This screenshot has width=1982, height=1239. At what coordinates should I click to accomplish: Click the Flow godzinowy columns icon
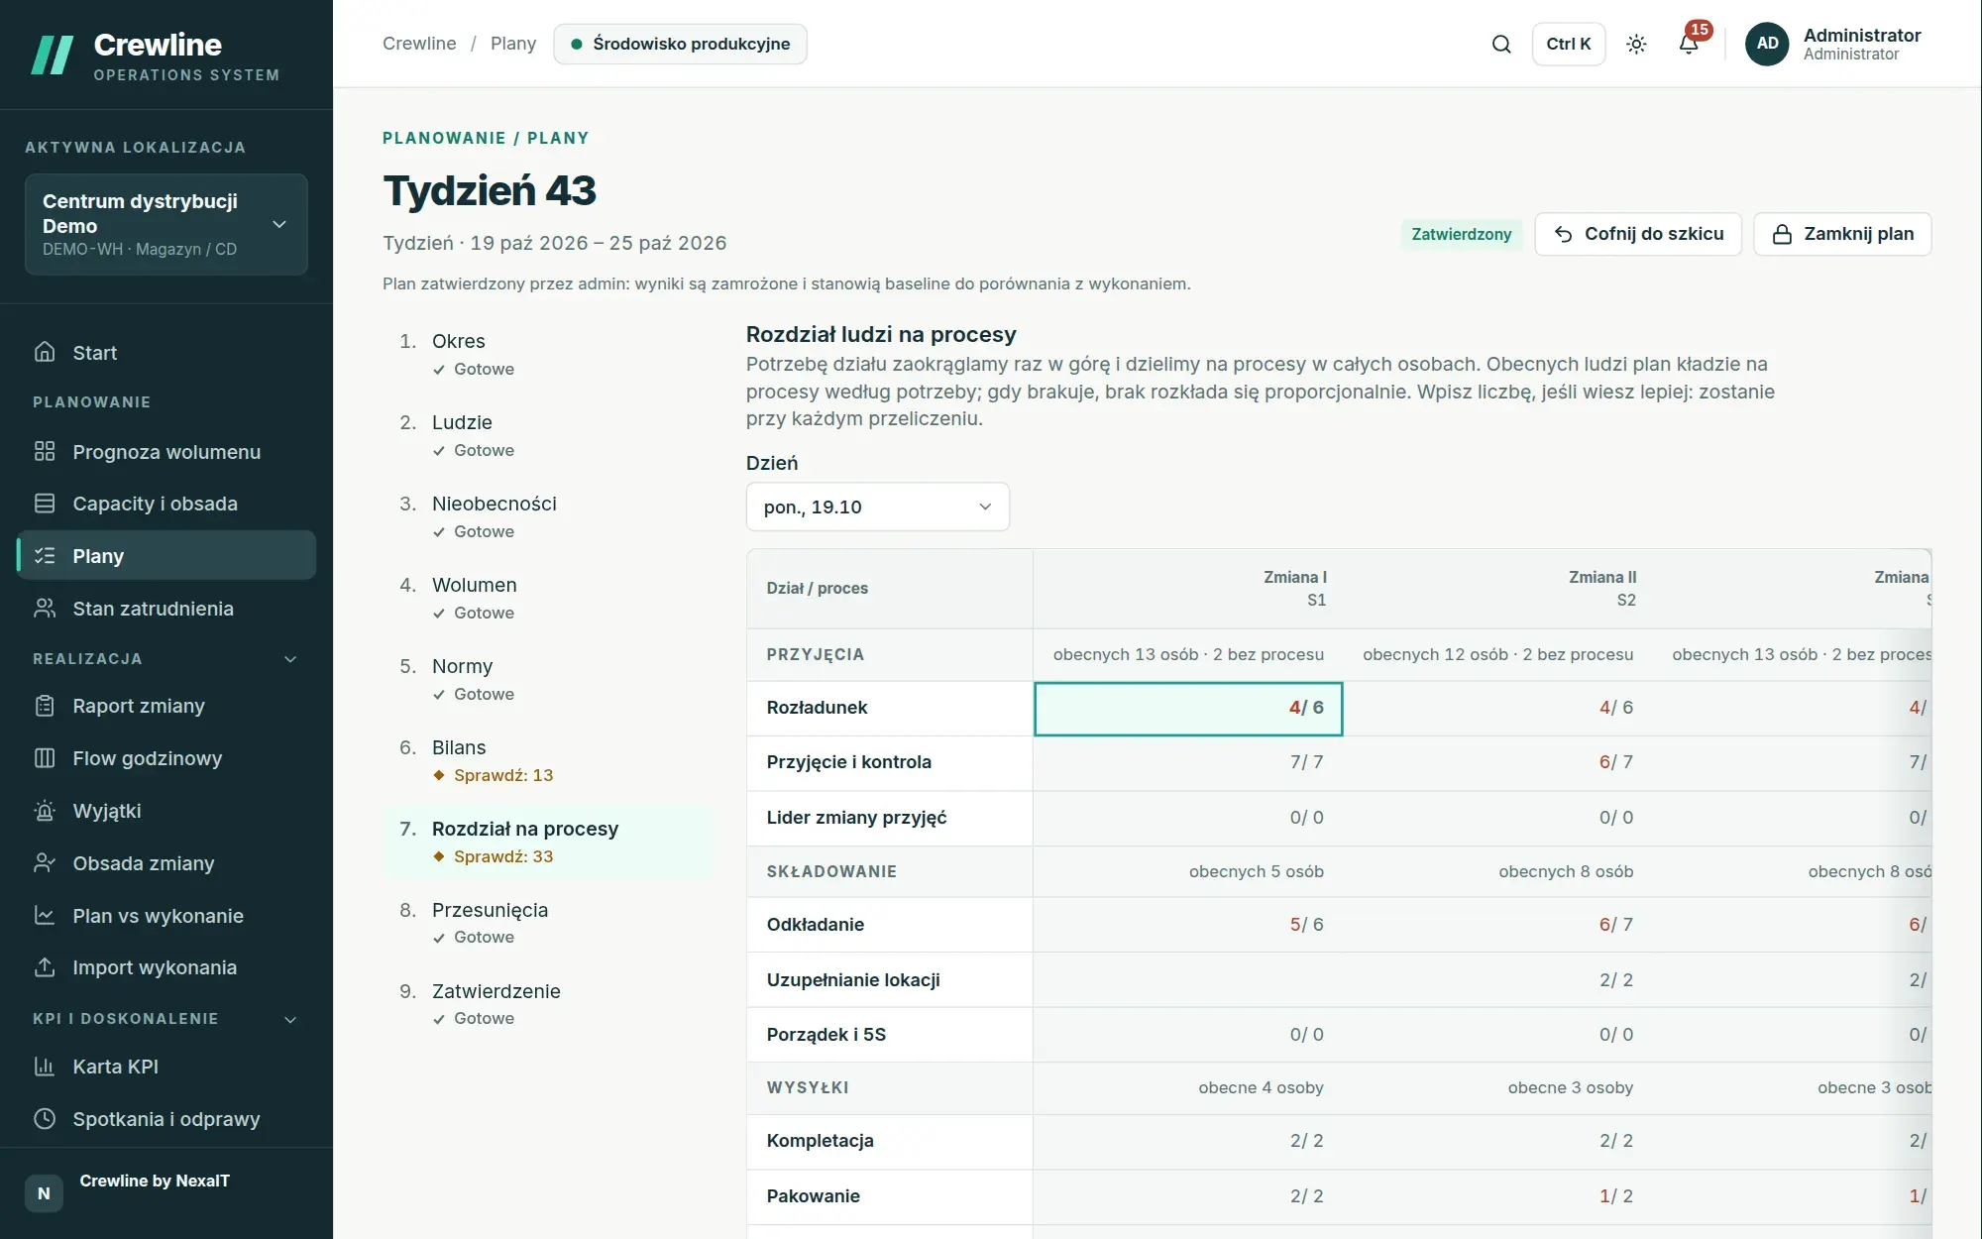point(45,758)
